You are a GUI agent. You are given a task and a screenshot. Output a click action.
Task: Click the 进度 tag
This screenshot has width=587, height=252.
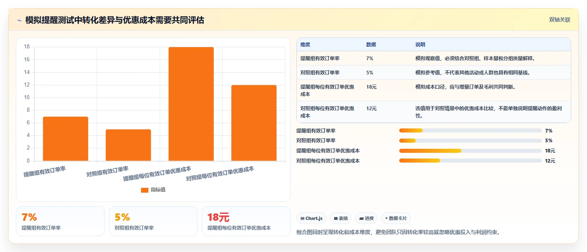point(366,218)
